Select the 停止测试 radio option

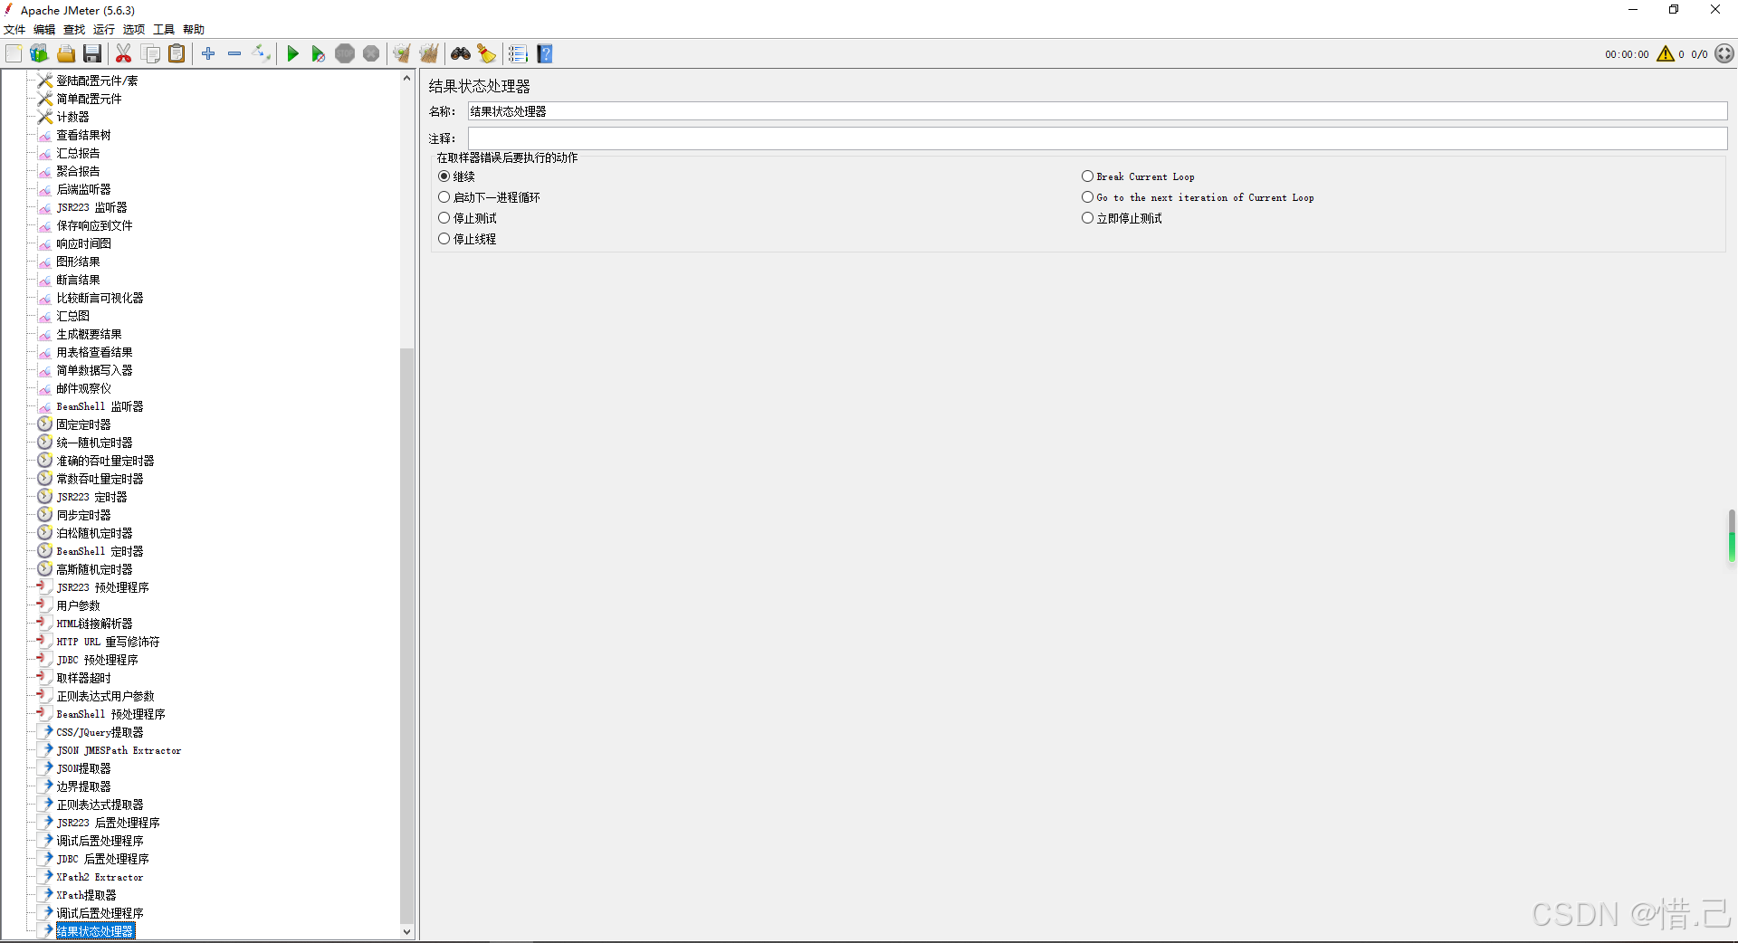[444, 218]
